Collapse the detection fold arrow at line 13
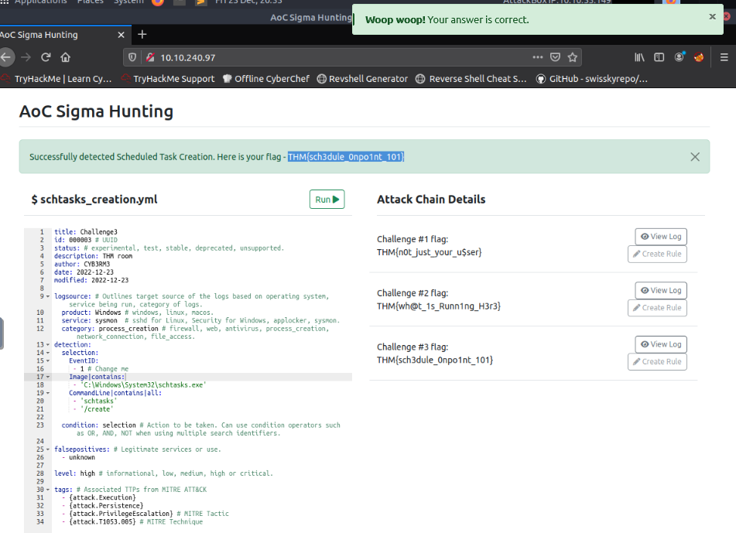Screen dimensions: 736x533 [48, 345]
